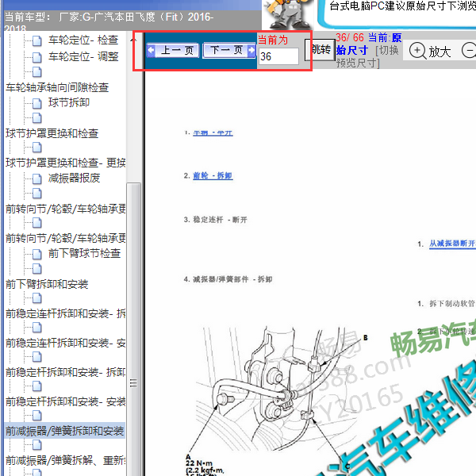
Task: Click the page icon above 前下臂拆卸和安装
Action: tap(37, 269)
